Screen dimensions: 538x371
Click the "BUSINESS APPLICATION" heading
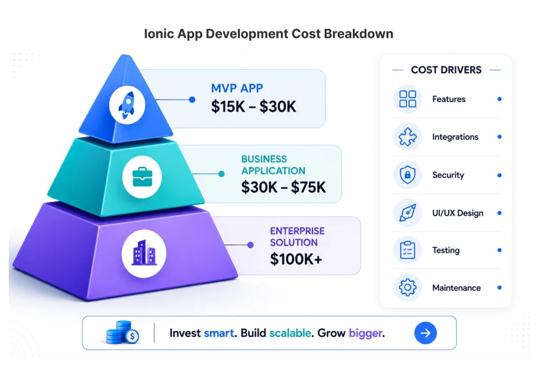pyautogui.click(x=273, y=164)
